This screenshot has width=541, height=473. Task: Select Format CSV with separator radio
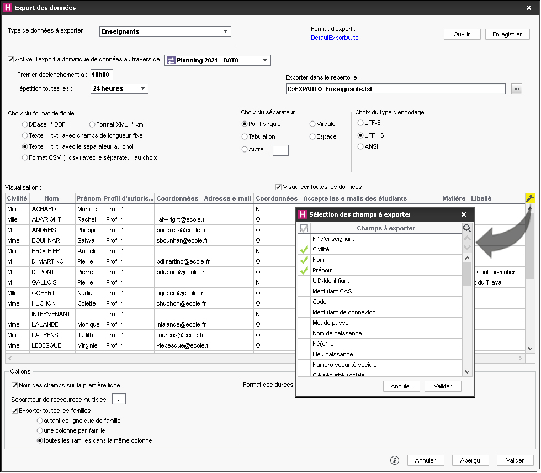pyautogui.click(x=25, y=157)
